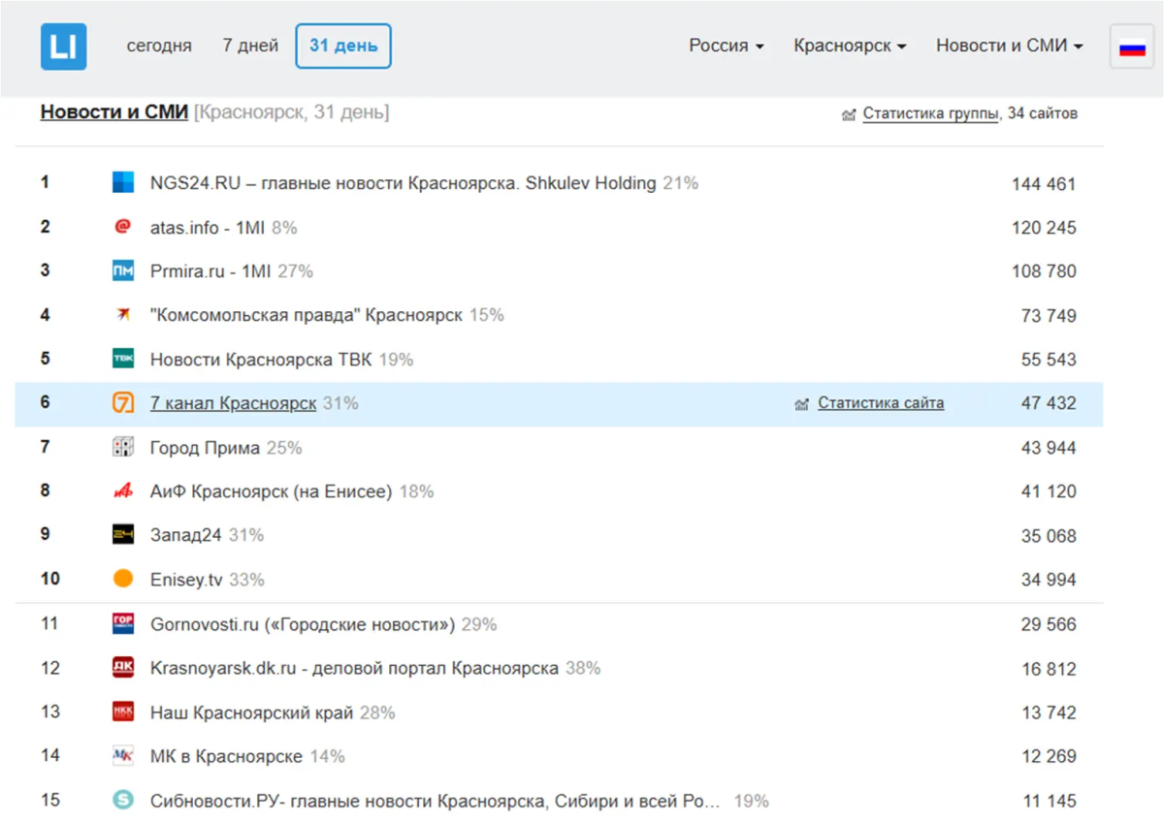Viewport: 1164px width, 822px height.
Task: Open the Prmira.ru - 1MI entry
Action: [210, 271]
